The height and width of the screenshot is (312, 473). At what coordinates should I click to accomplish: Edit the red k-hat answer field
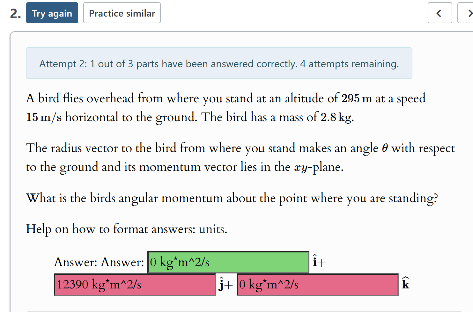click(x=317, y=285)
